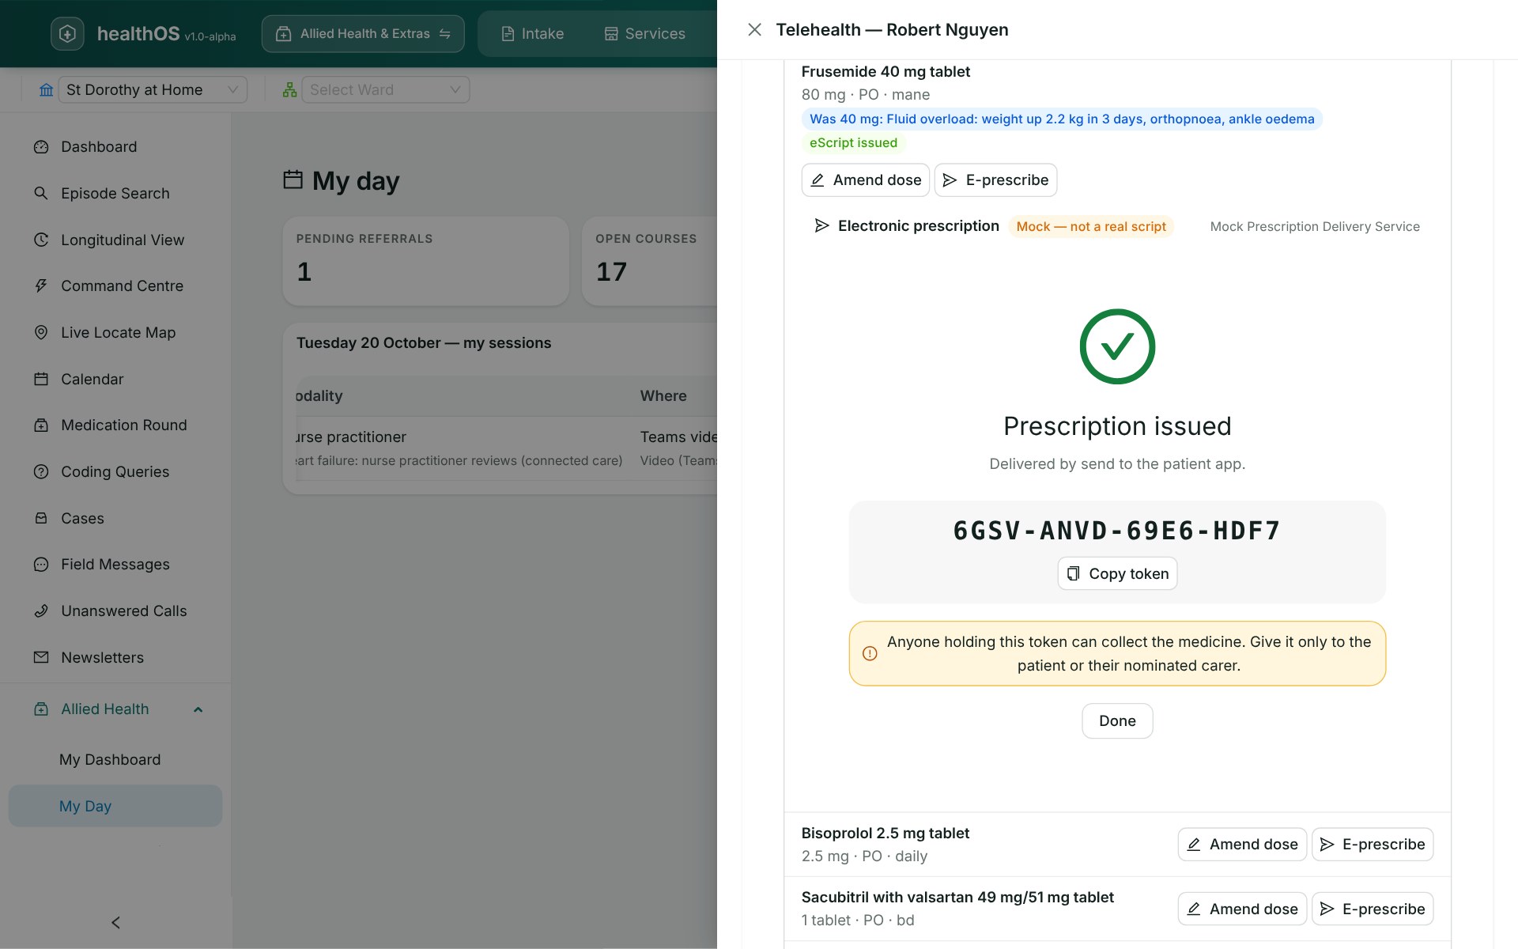Click the hospital icon beside St Dorothy at Home

47,90
